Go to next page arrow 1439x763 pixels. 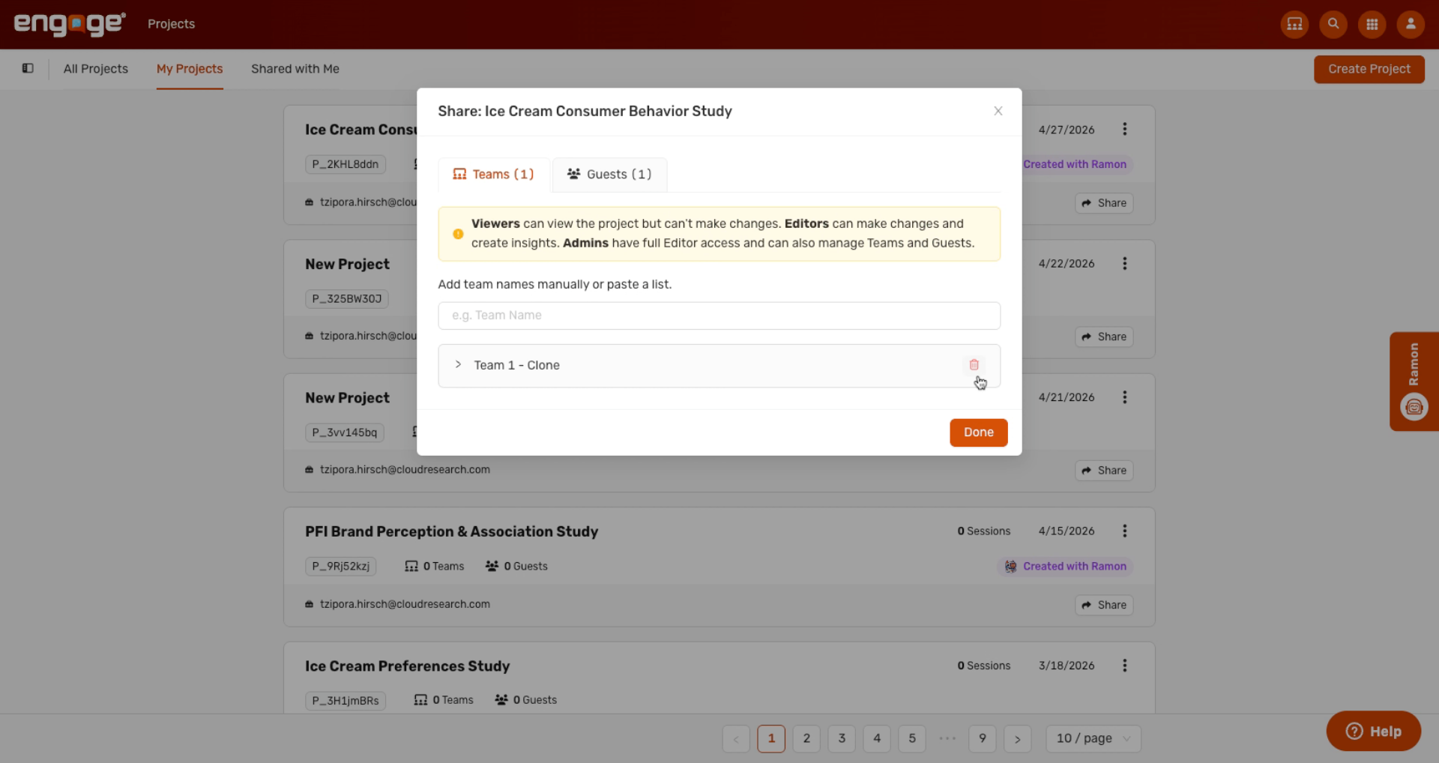(x=1018, y=738)
